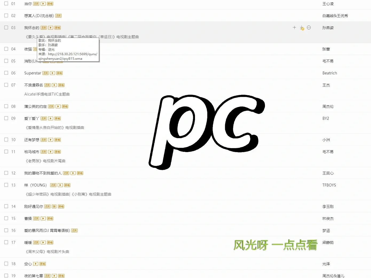Check the checkbox for song 01 当你

tap(6, 3)
